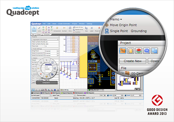
Task: Switch to the Complete ribbon tab
Action: (47, 35)
